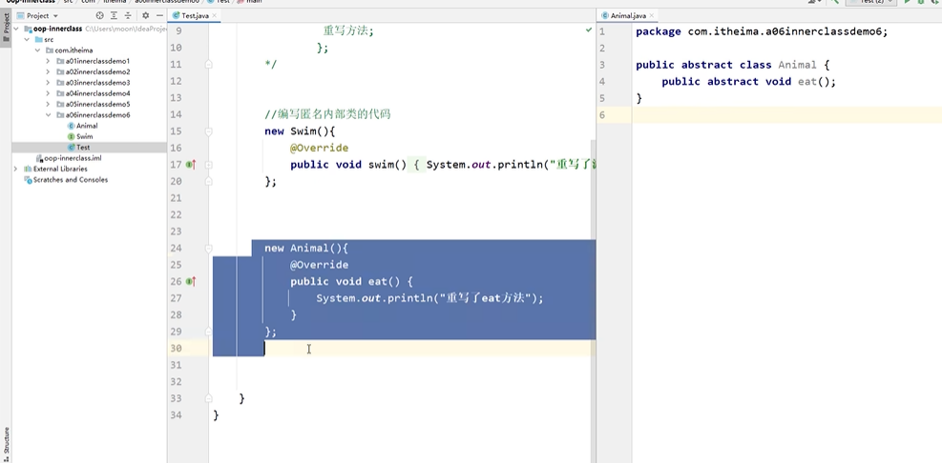
Task: Click the a06innerclassdemo6 package icon
Action: (60, 115)
